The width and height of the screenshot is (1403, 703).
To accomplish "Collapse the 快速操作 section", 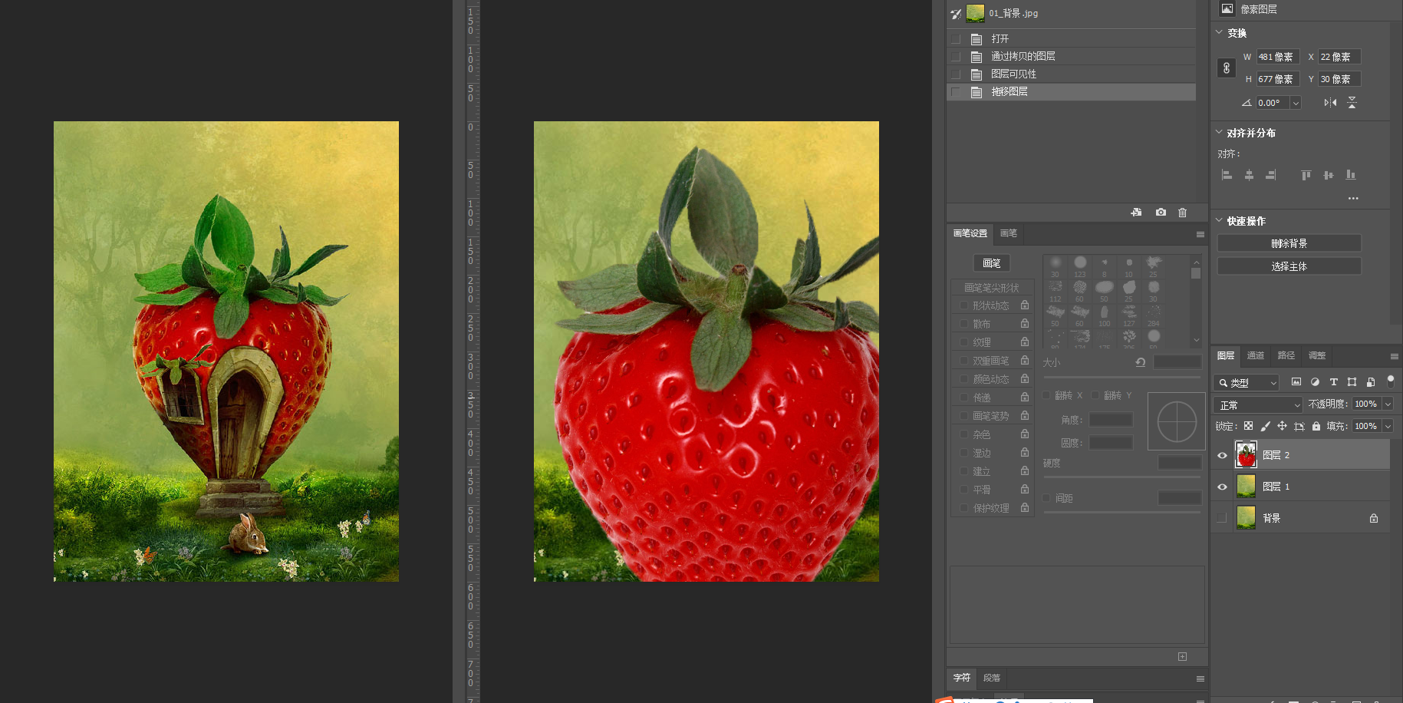I will (1219, 220).
